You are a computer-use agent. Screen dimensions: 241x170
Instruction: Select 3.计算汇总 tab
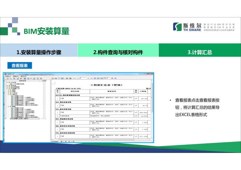pos(199,52)
